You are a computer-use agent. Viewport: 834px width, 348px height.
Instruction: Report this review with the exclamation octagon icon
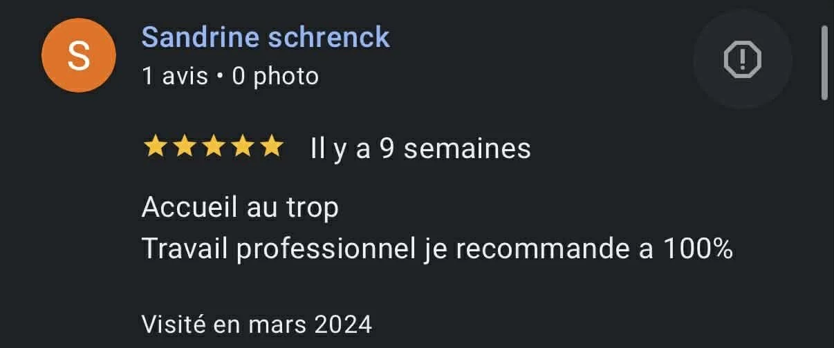pyautogui.click(x=743, y=59)
